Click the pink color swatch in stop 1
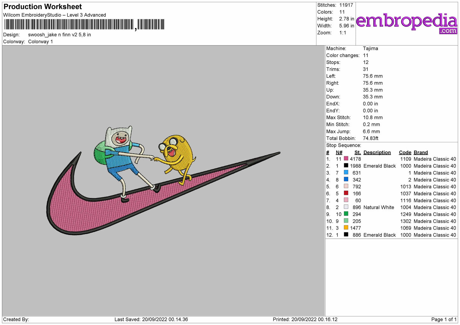 (x=346, y=159)
